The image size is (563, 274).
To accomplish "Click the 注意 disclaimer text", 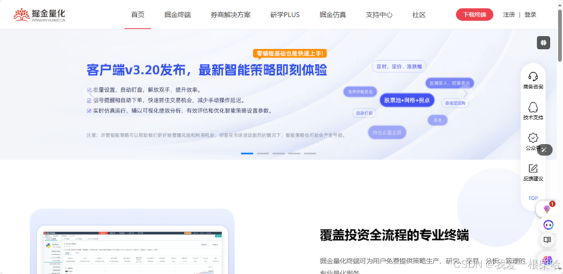I will (x=216, y=135).
